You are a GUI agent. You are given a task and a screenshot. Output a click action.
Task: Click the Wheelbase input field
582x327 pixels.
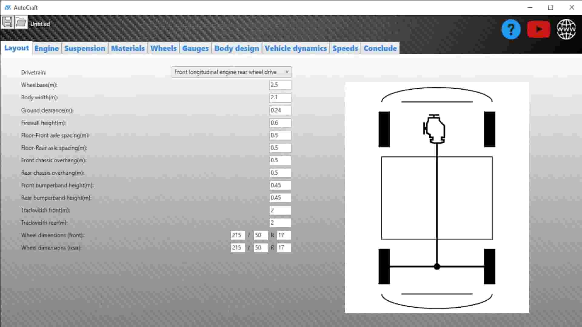(x=280, y=85)
